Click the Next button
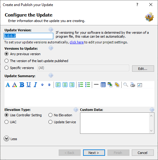158x160 pixels. pyautogui.click(x=94, y=153)
